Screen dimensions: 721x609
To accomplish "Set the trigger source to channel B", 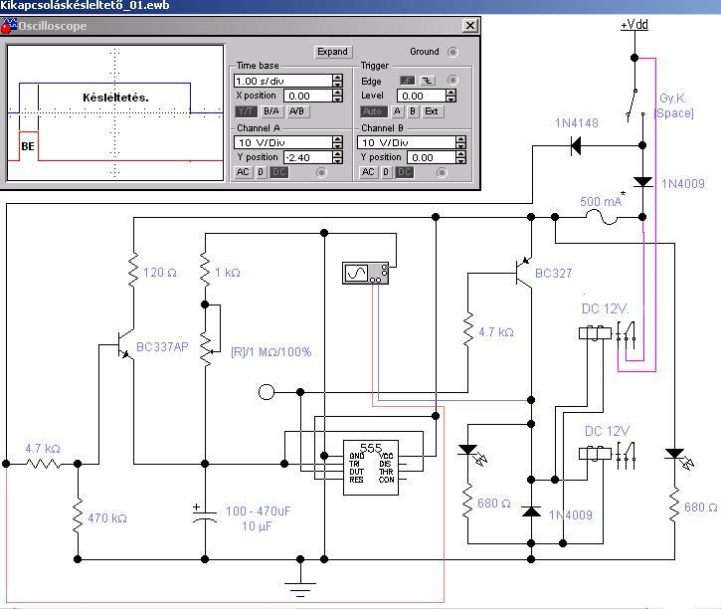I will tap(413, 111).
